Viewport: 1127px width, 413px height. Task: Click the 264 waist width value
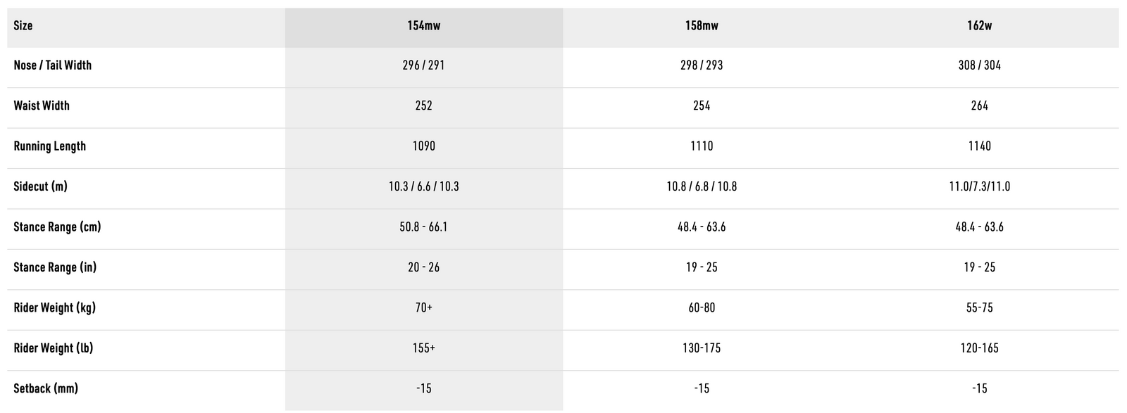tap(979, 106)
